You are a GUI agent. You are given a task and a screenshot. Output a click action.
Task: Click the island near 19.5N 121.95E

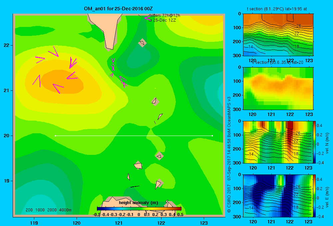point(159,156)
